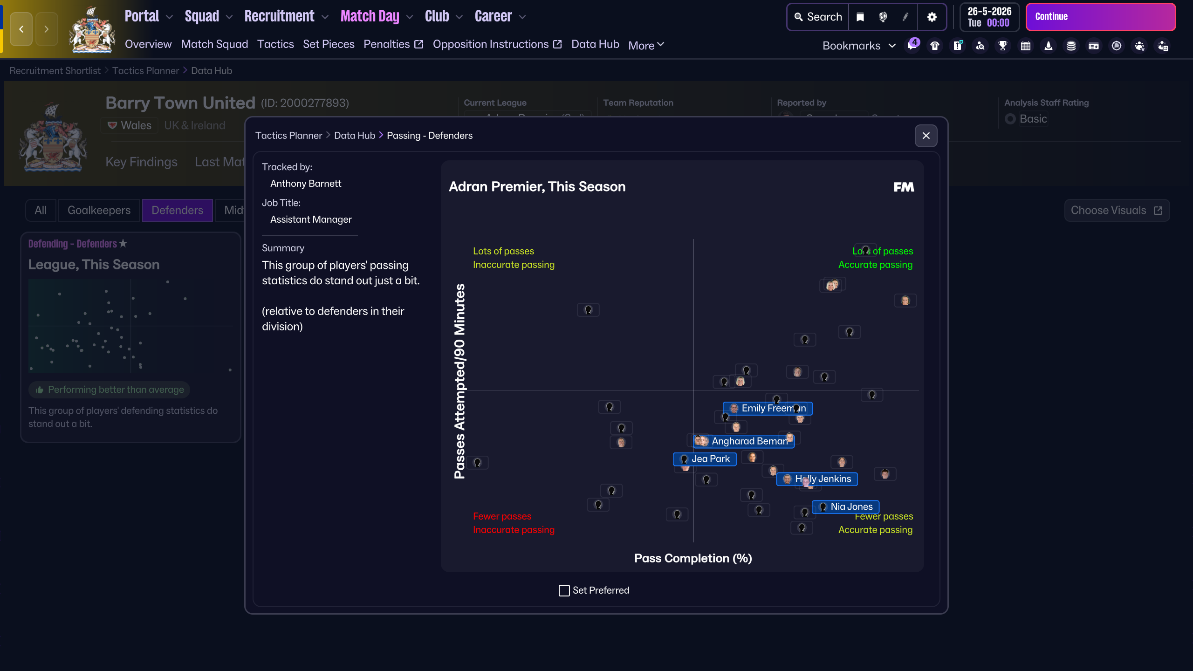Open the inbox icon with alert badge
Image resolution: width=1193 pixels, height=671 pixels.
click(x=958, y=45)
